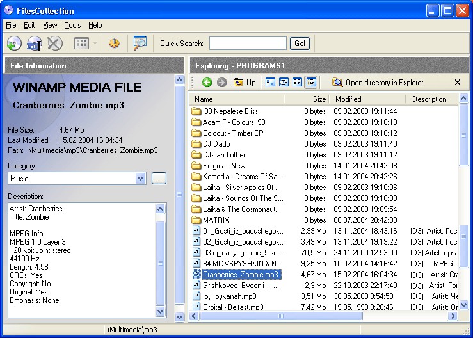Image resolution: width=473 pixels, height=338 pixels.
Task: Open the settings gear toolbar icon
Action: (115, 44)
